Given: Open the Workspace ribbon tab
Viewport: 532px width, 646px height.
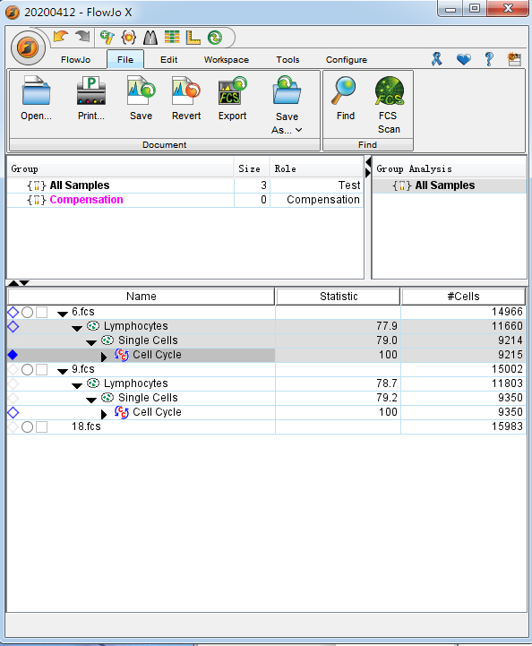Looking at the screenshot, I should tap(227, 60).
